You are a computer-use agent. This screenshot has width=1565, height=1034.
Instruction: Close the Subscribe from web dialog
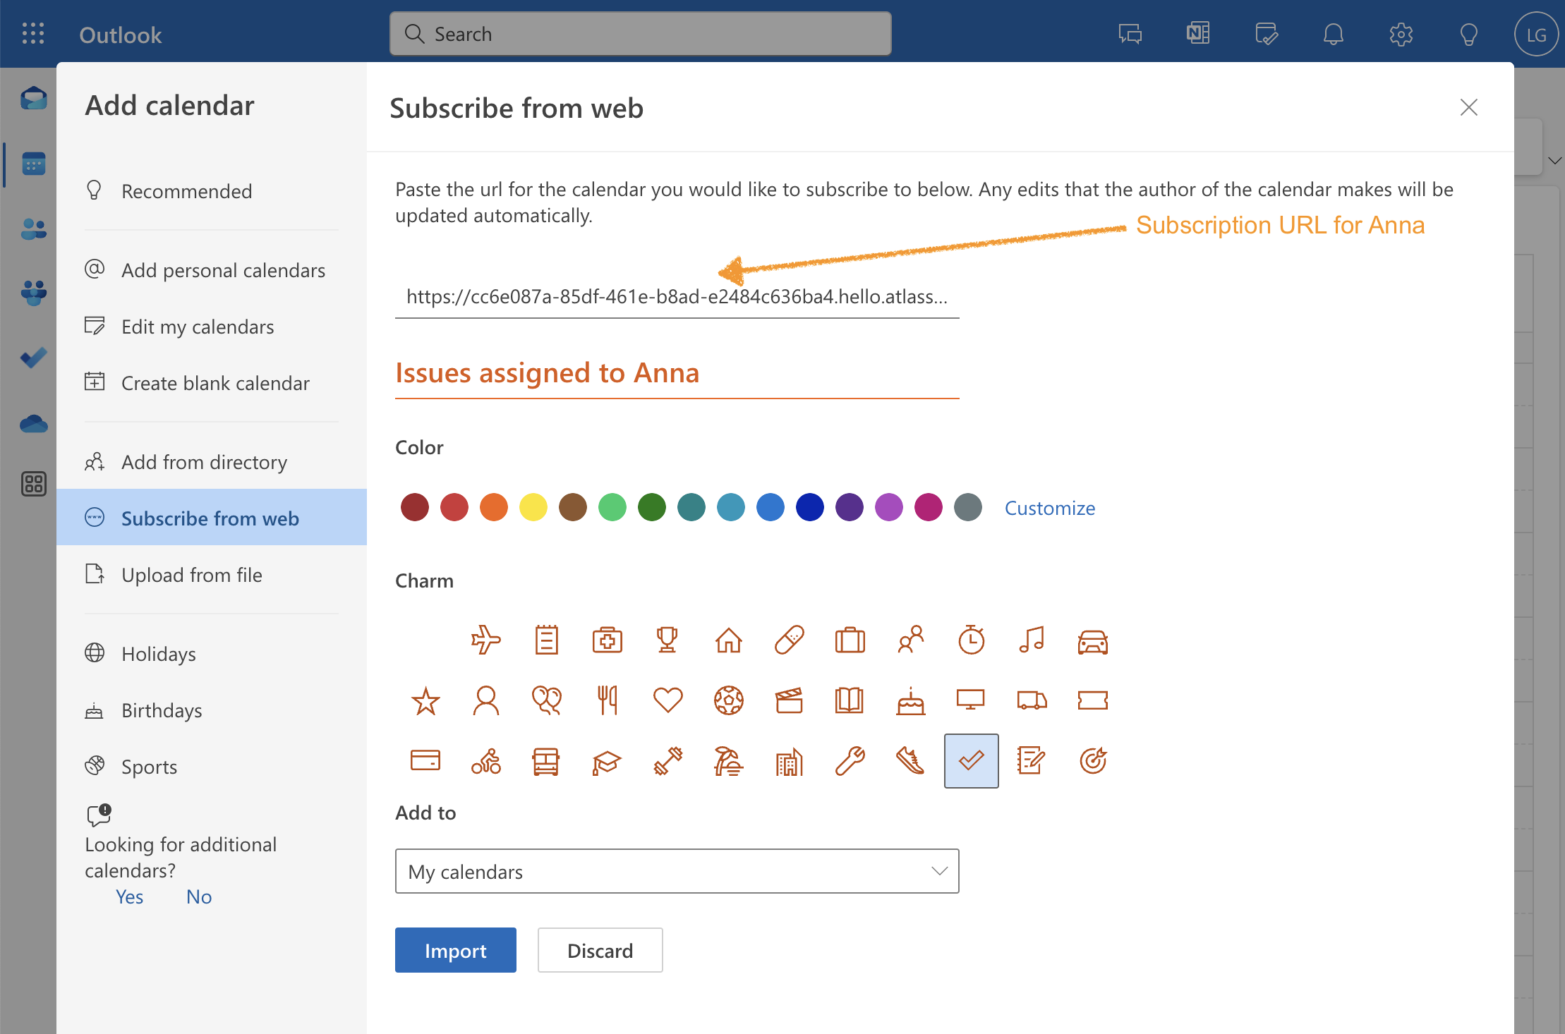point(1468,107)
